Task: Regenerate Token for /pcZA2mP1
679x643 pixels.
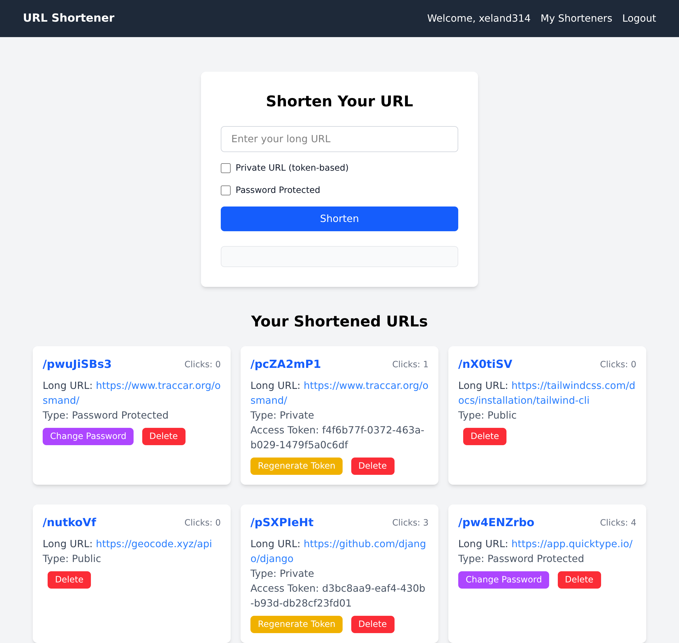Action: 297,466
